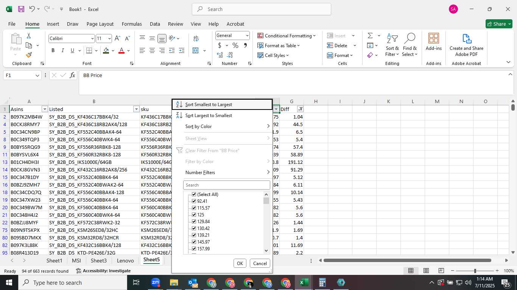Switch to Page Layout view in status bar

coord(426,271)
